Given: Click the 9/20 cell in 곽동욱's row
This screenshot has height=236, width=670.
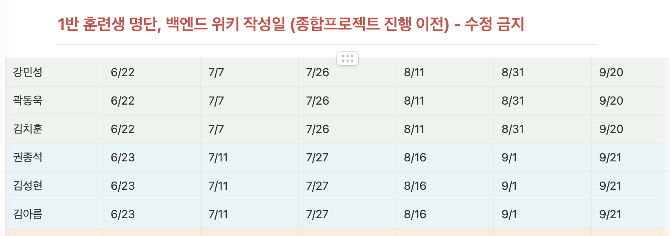Looking at the screenshot, I should pos(631,101).
